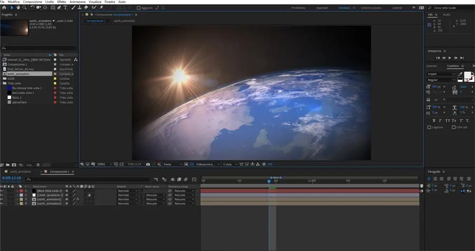Switch to the earth_animation timeline tab

pos(20,172)
